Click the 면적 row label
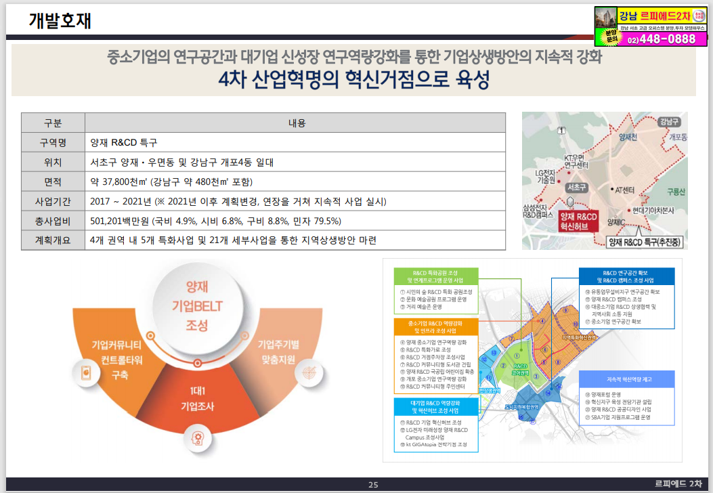The height and width of the screenshot is (493, 713). point(53,181)
